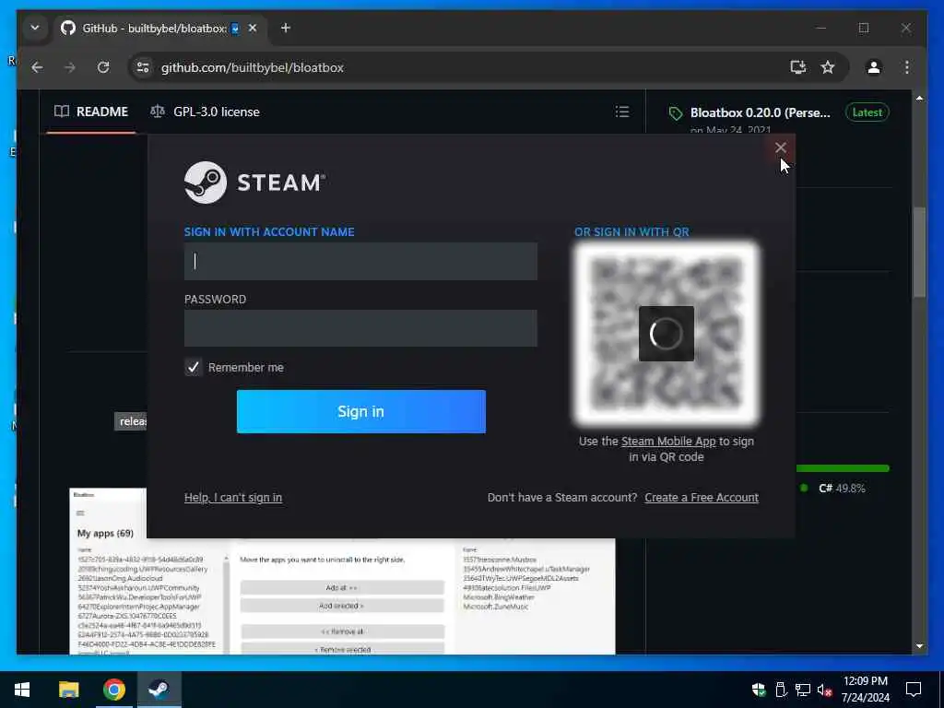Viewport: 944px width, 708px height.
Task: Click the Latest release badge
Action: pyautogui.click(x=867, y=112)
